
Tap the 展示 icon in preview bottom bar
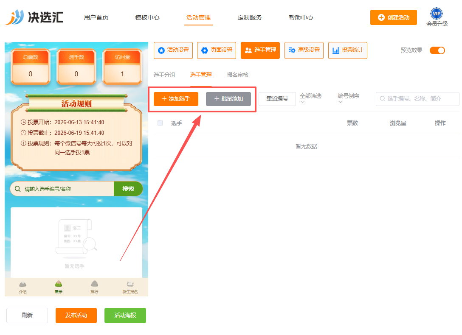point(58,284)
